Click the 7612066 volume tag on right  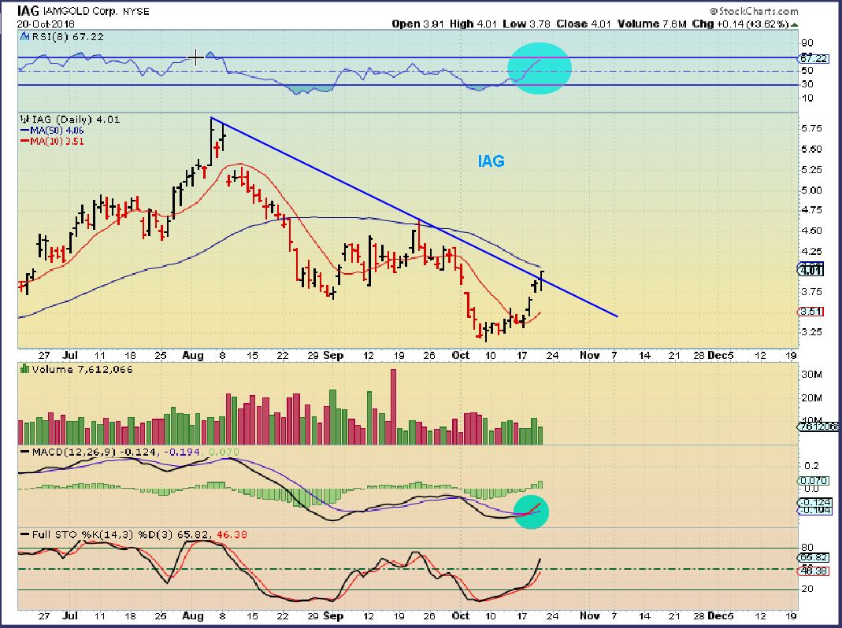[x=818, y=427]
